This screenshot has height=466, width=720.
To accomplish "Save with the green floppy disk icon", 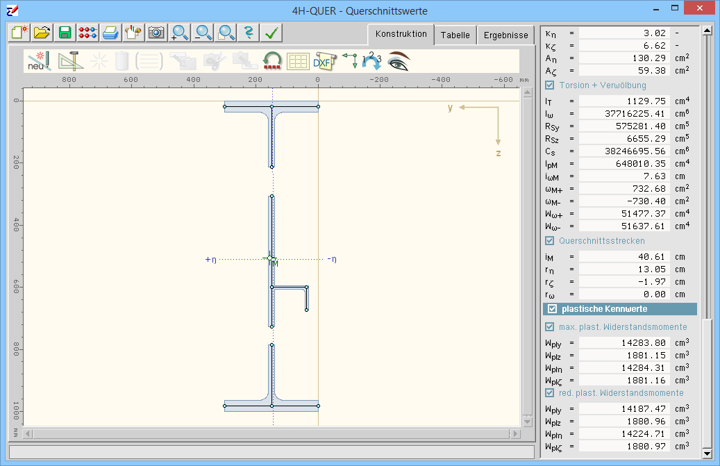I will click(x=65, y=33).
